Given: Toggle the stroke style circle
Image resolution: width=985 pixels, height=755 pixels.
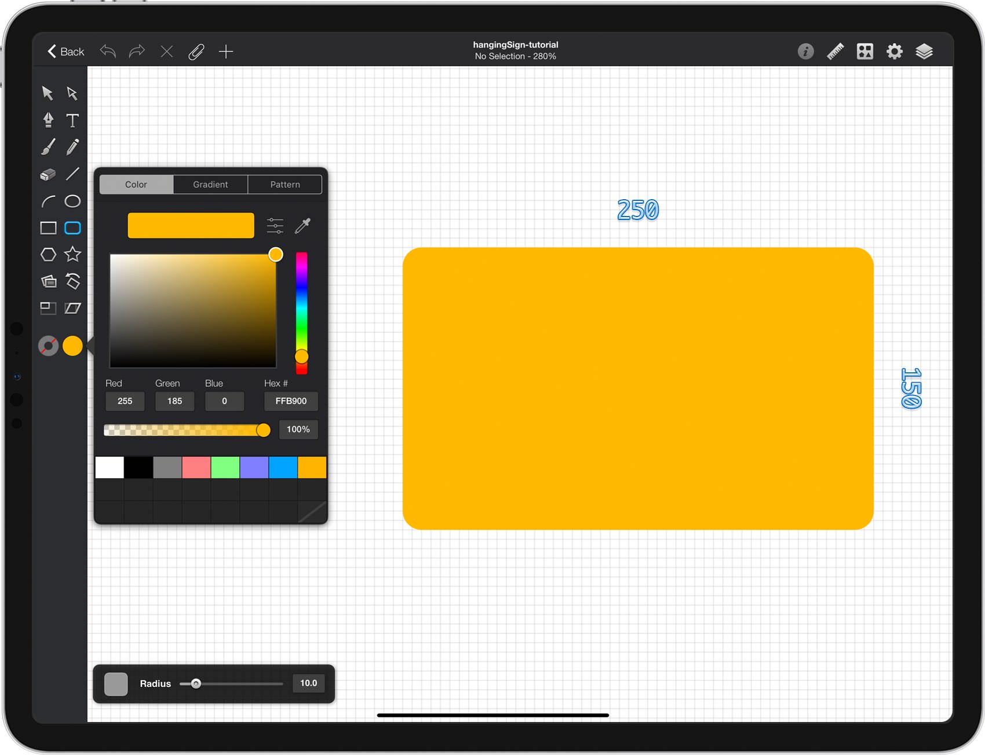Looking at the screenshot, I should 48,346.
